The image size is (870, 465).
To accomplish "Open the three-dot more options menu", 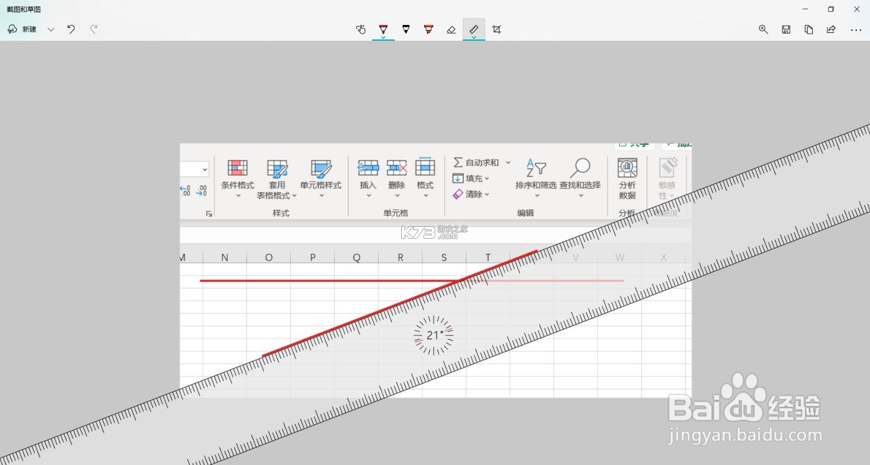I will point(856,30).
